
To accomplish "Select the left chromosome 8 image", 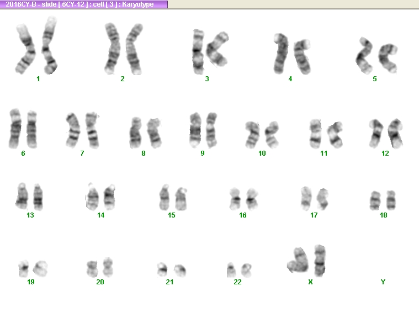I will point(135,133).
